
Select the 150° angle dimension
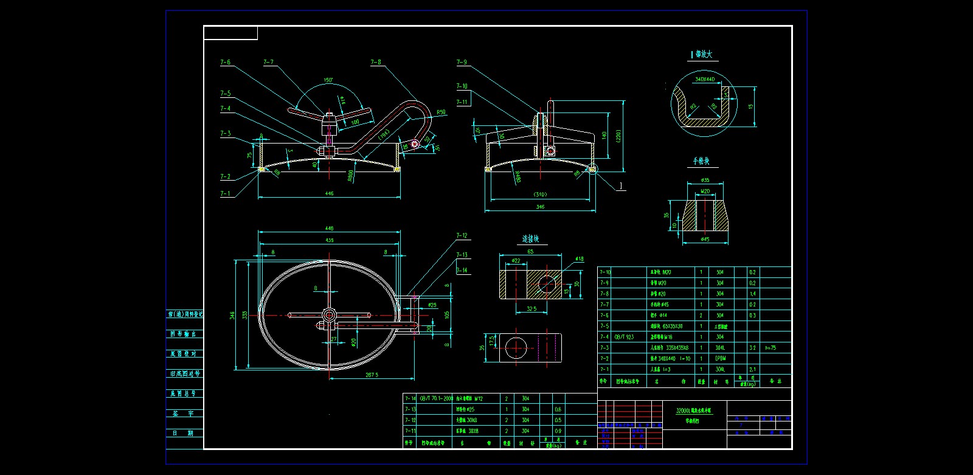click(x=328, y=80)
